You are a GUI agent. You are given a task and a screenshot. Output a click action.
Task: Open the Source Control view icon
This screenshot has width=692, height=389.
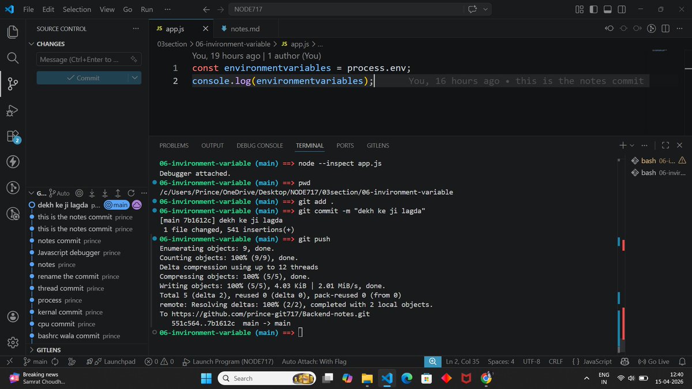[x=13, y=84]
